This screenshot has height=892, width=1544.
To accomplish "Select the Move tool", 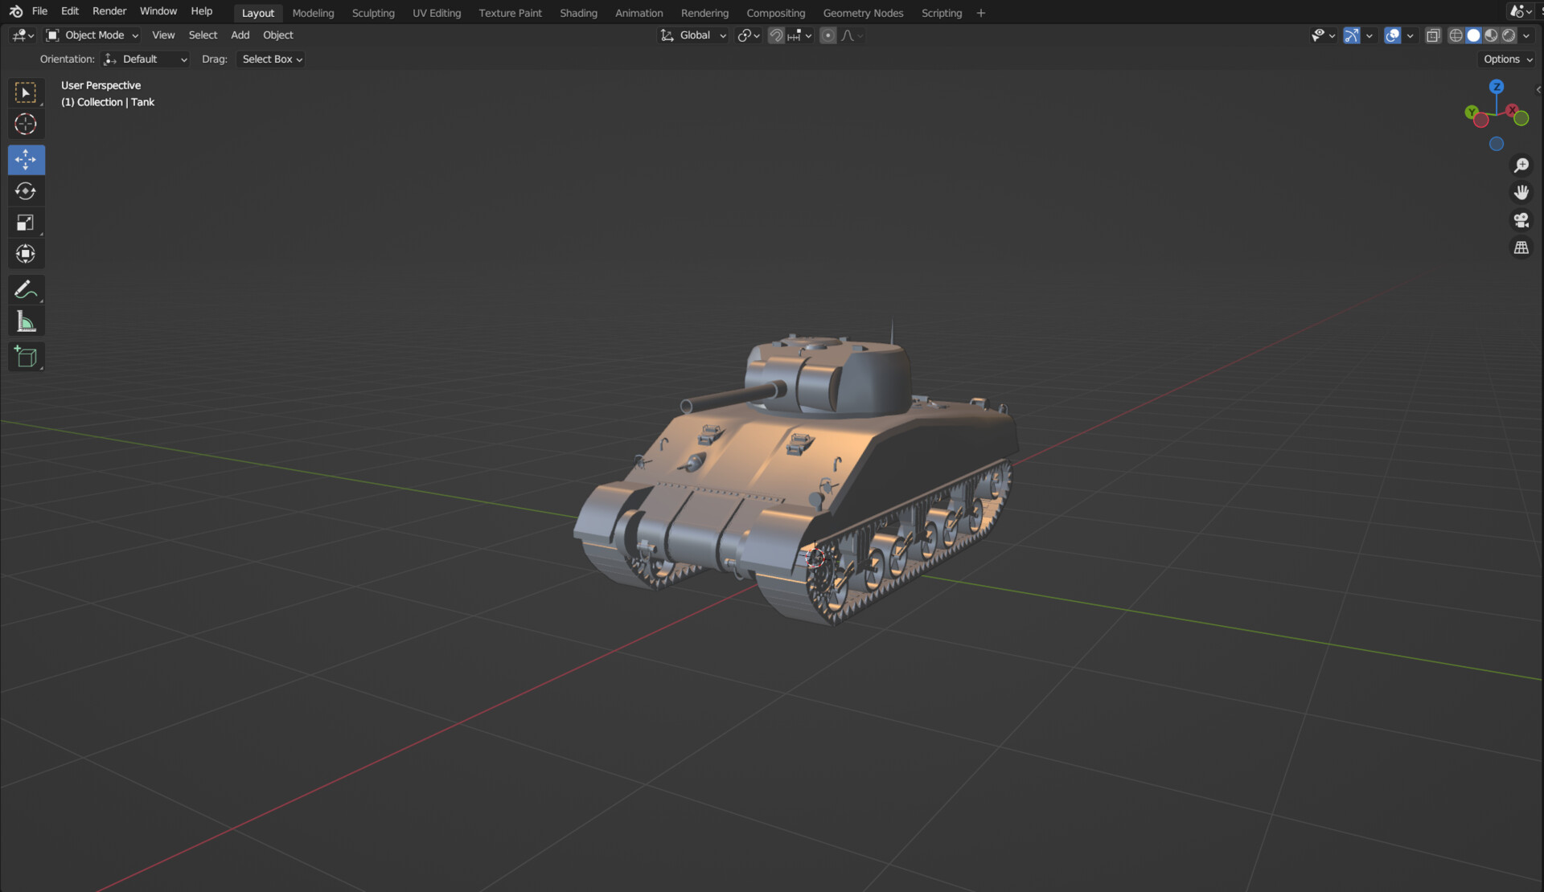I will coord(26,159).
